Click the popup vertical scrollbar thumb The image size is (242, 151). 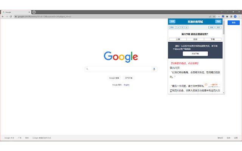(223, 28)
